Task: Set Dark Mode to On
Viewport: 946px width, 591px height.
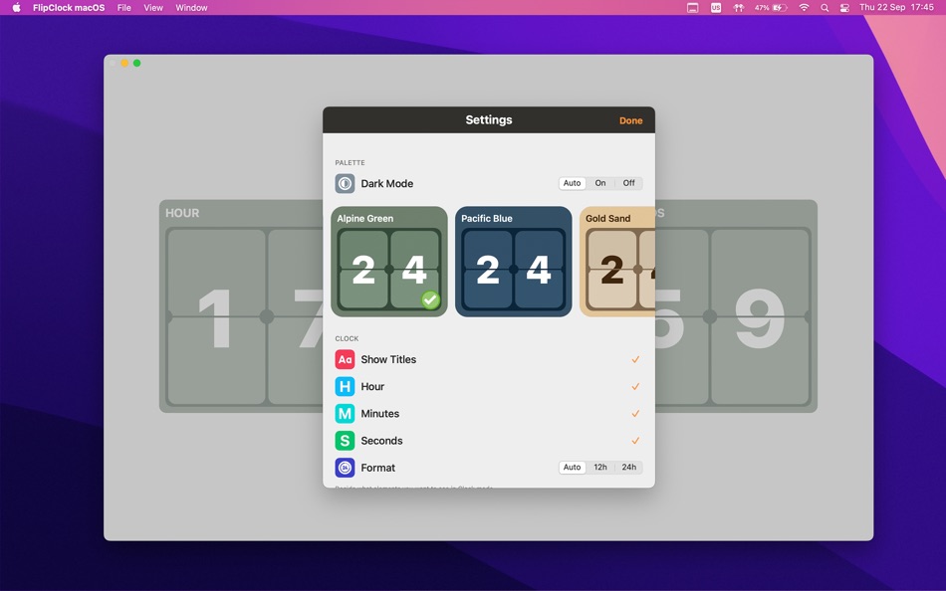Action: 600,183
